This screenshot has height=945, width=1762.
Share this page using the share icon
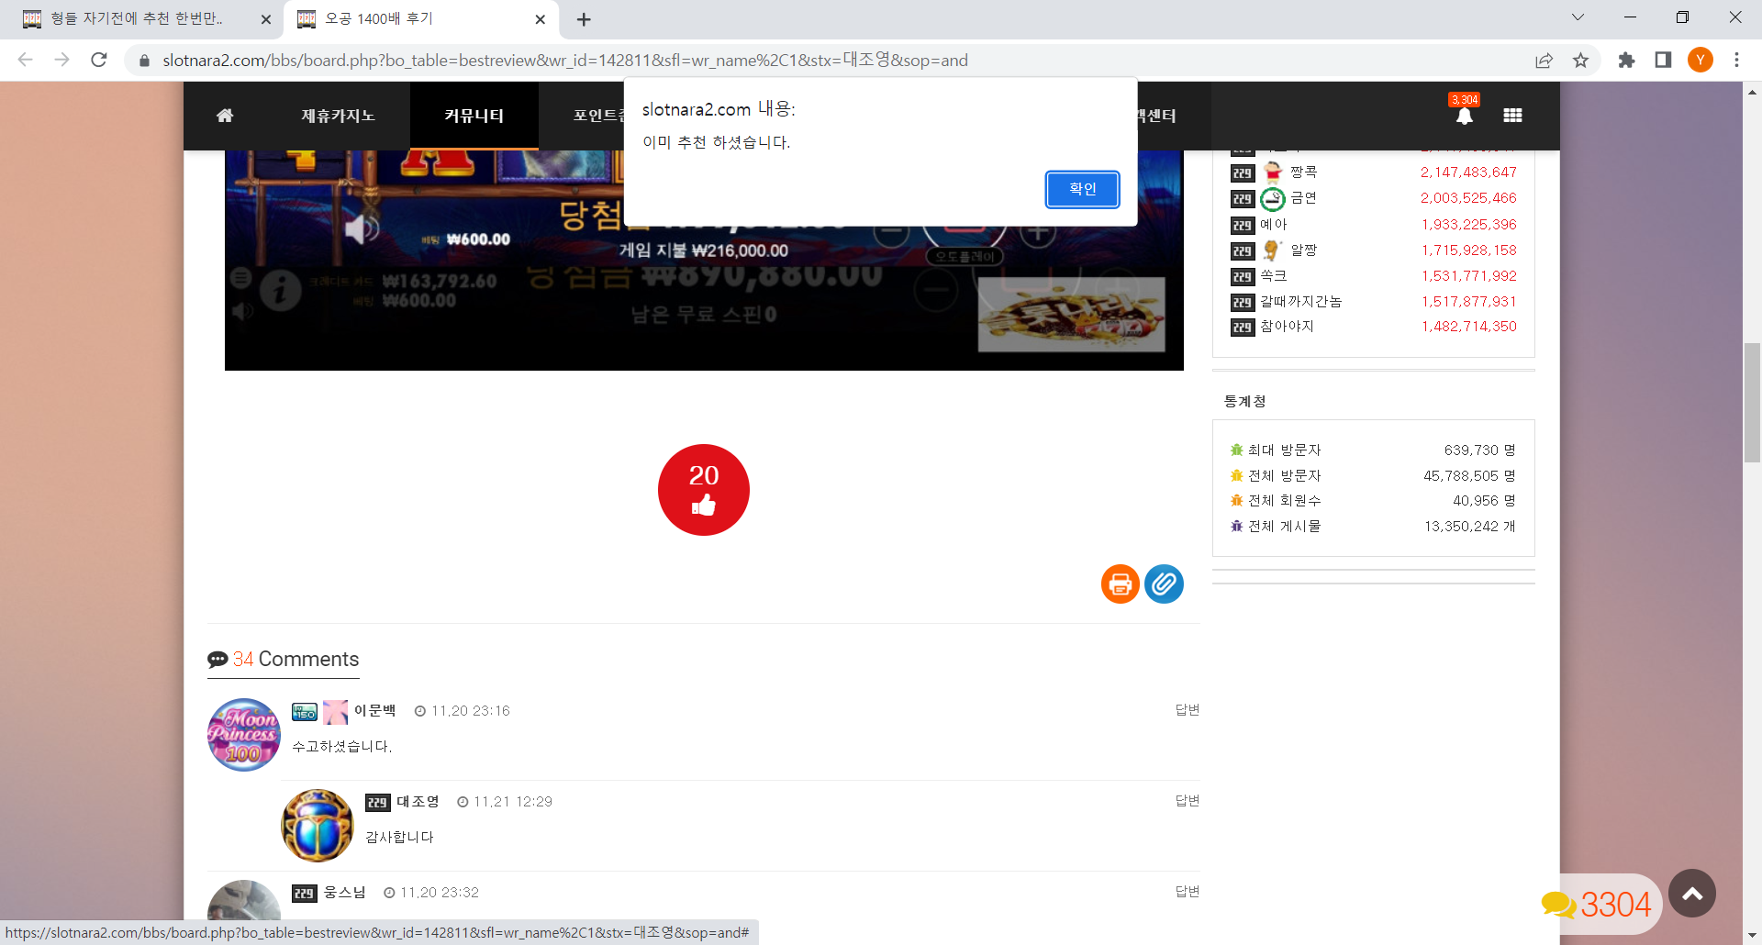1544,60
